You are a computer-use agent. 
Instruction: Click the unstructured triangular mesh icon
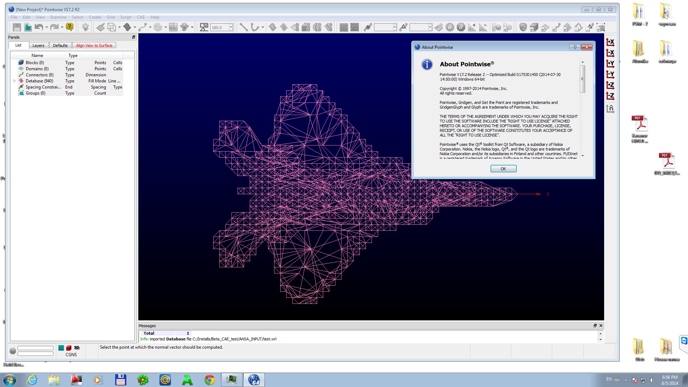tap(355, 27)
